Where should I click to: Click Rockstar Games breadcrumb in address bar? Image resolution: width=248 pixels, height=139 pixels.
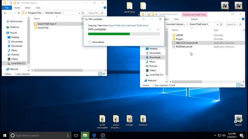(x=53, y=13)
